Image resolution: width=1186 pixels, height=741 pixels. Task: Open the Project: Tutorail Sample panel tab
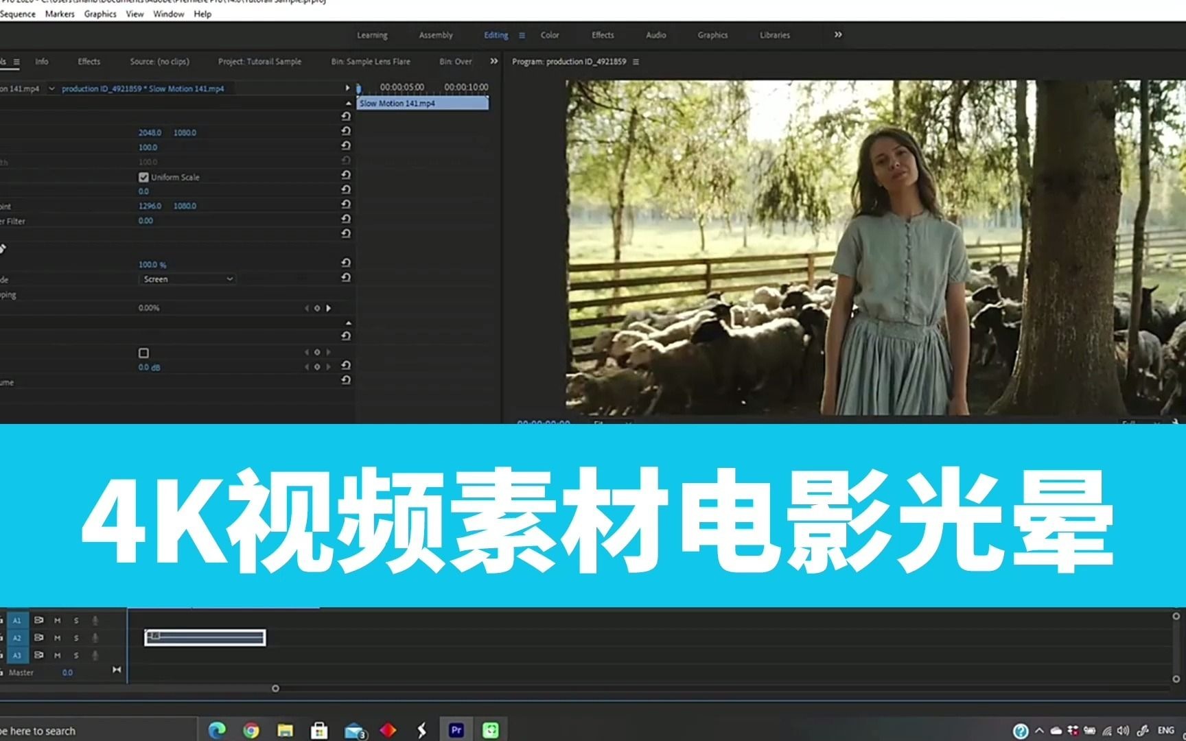tap(259, 61)
